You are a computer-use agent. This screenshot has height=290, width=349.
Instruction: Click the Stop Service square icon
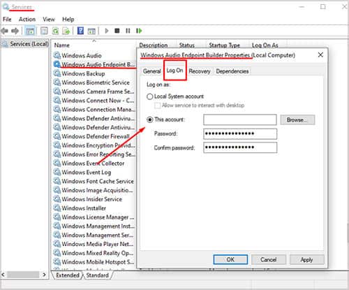click(x=117, y=31)
